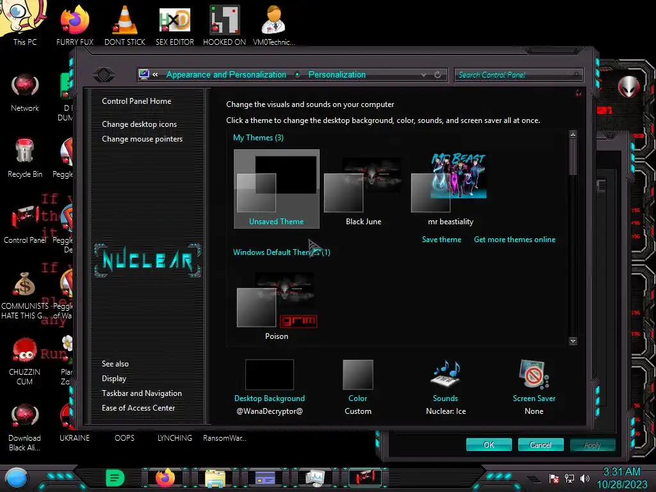
Task: Click the volume speaker tray icon
Action: tap(585, 479)
